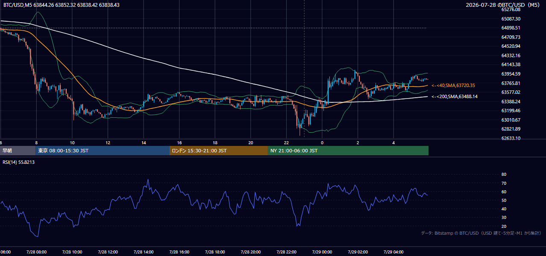Click the 7/28 22:00 time axis label
This screenshot has height=256, width=546.
click(286, 252)
